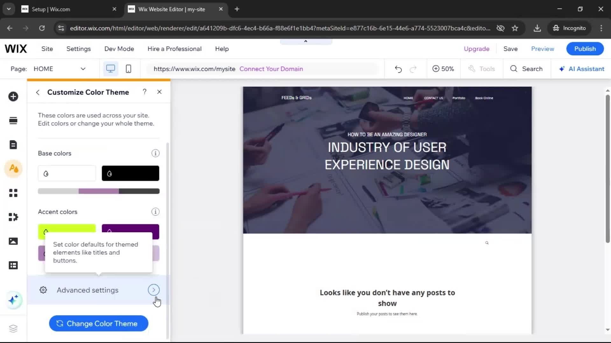611x343 pixels.
Task: Open the Page HOME dropdown
Action: [60, 69]
